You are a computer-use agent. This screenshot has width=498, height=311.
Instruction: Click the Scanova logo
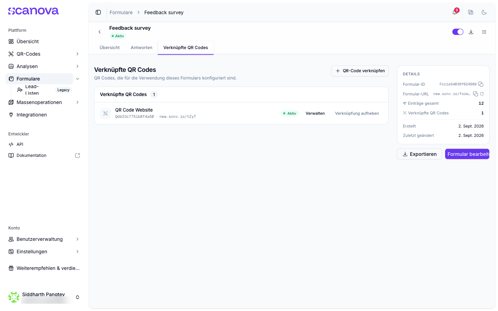[x=34, y=11]
